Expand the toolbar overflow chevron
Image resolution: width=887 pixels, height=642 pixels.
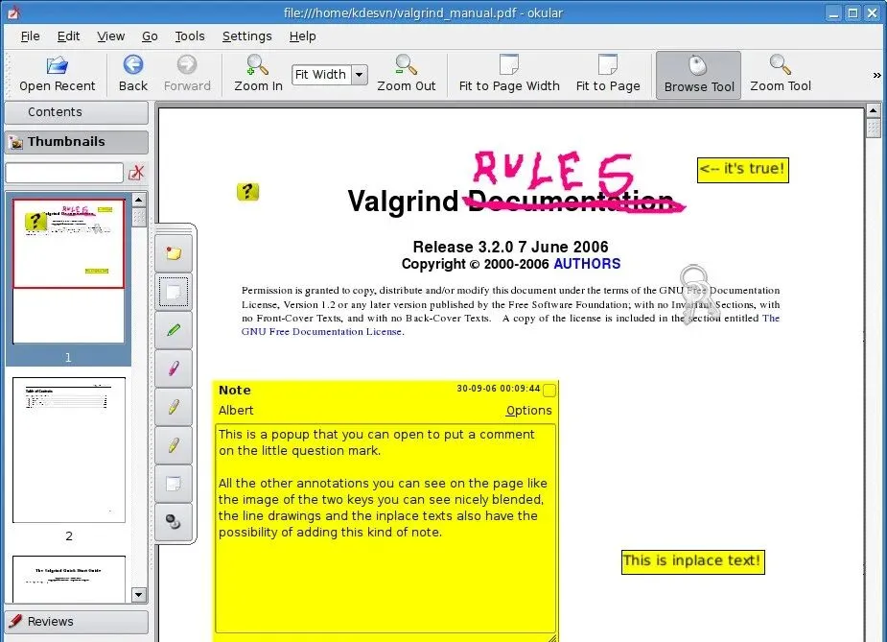(x=876, y=75)
